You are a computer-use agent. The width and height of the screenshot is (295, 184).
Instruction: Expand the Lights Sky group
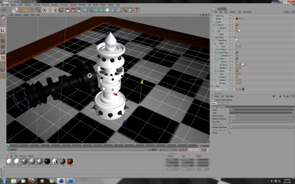(212, 16)
